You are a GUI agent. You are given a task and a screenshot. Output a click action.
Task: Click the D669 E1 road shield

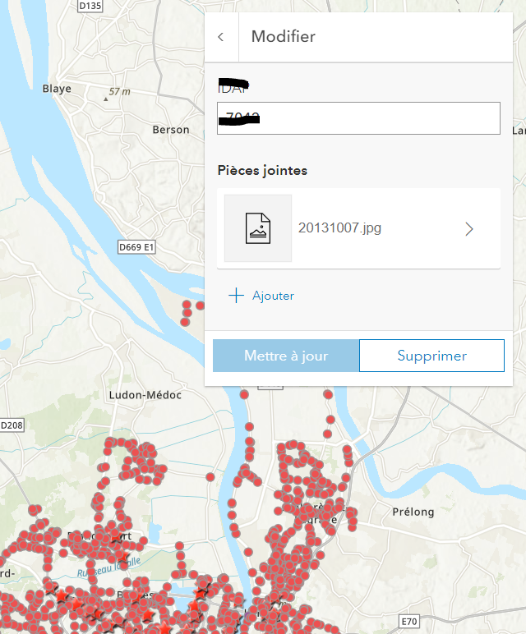[136, 247]
